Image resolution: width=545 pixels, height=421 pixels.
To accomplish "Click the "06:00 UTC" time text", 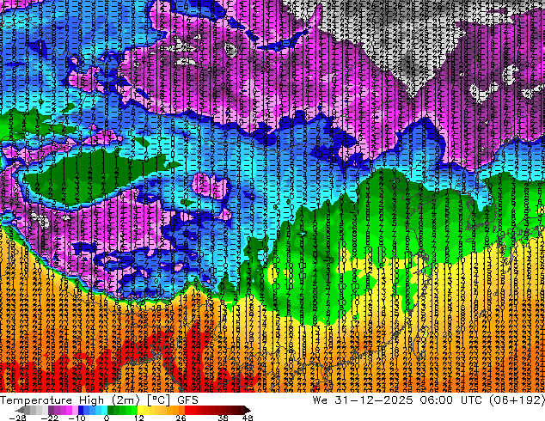I will [450, 400].
